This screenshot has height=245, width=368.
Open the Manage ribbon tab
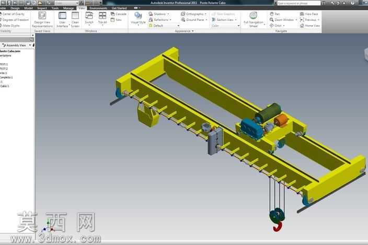point(68,8)
